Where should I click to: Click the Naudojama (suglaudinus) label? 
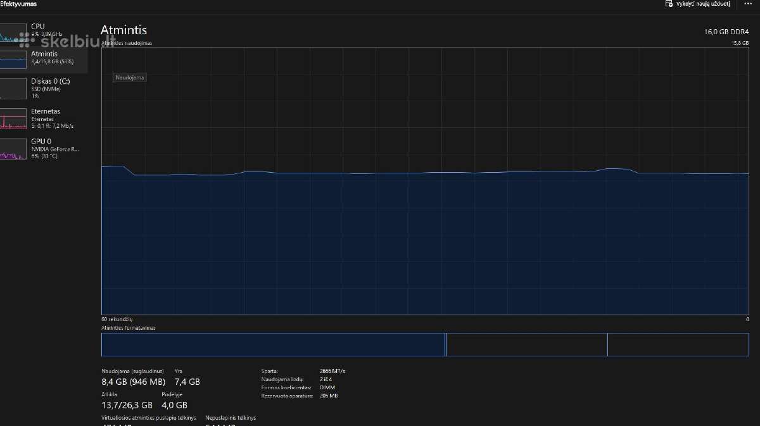132,371
